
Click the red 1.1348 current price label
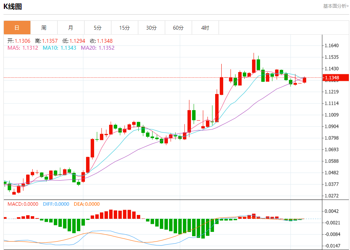(335, 78)
